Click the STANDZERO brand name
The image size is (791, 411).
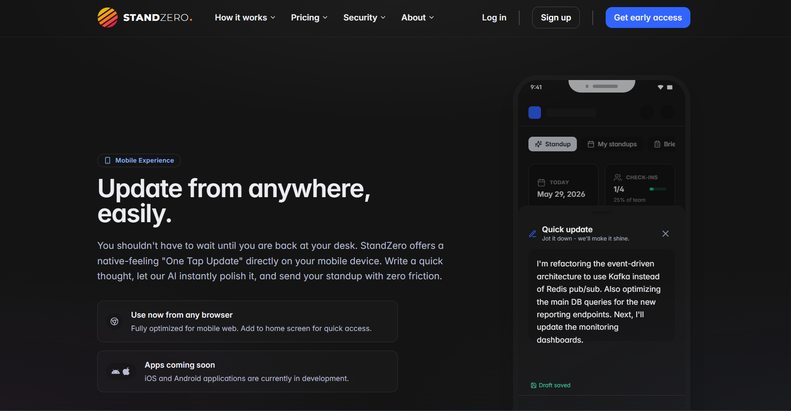(x=157, y=18)
